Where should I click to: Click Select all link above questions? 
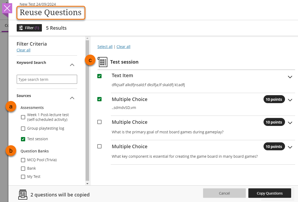(105, 47)
